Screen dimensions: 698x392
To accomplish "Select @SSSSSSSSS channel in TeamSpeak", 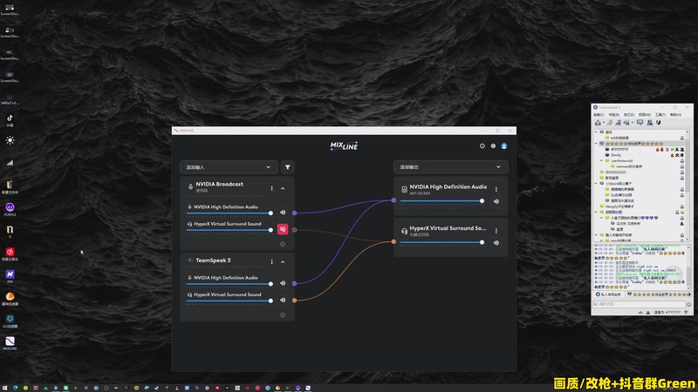I will point(616,172).
